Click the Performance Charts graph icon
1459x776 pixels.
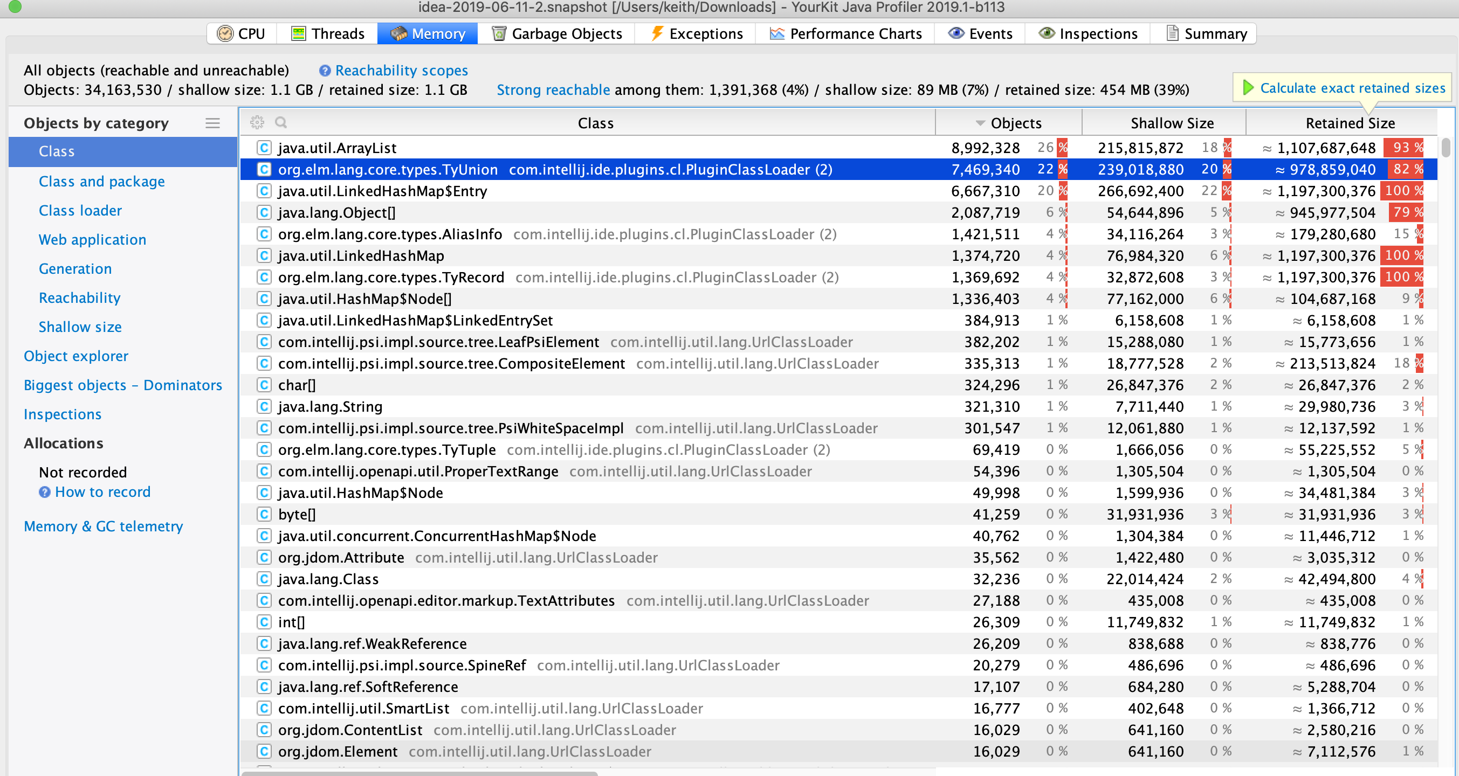click(x=776, y=33)
